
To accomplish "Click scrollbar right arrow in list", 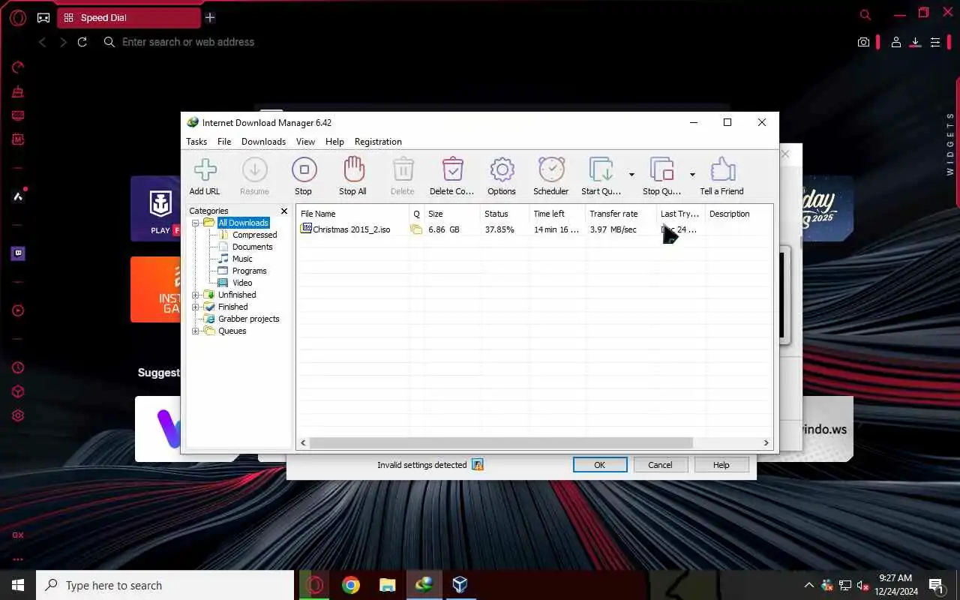I will (x=766, y=443).
